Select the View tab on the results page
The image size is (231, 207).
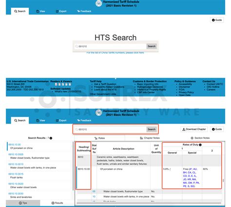pyautogui.click(x=40, y=121)
